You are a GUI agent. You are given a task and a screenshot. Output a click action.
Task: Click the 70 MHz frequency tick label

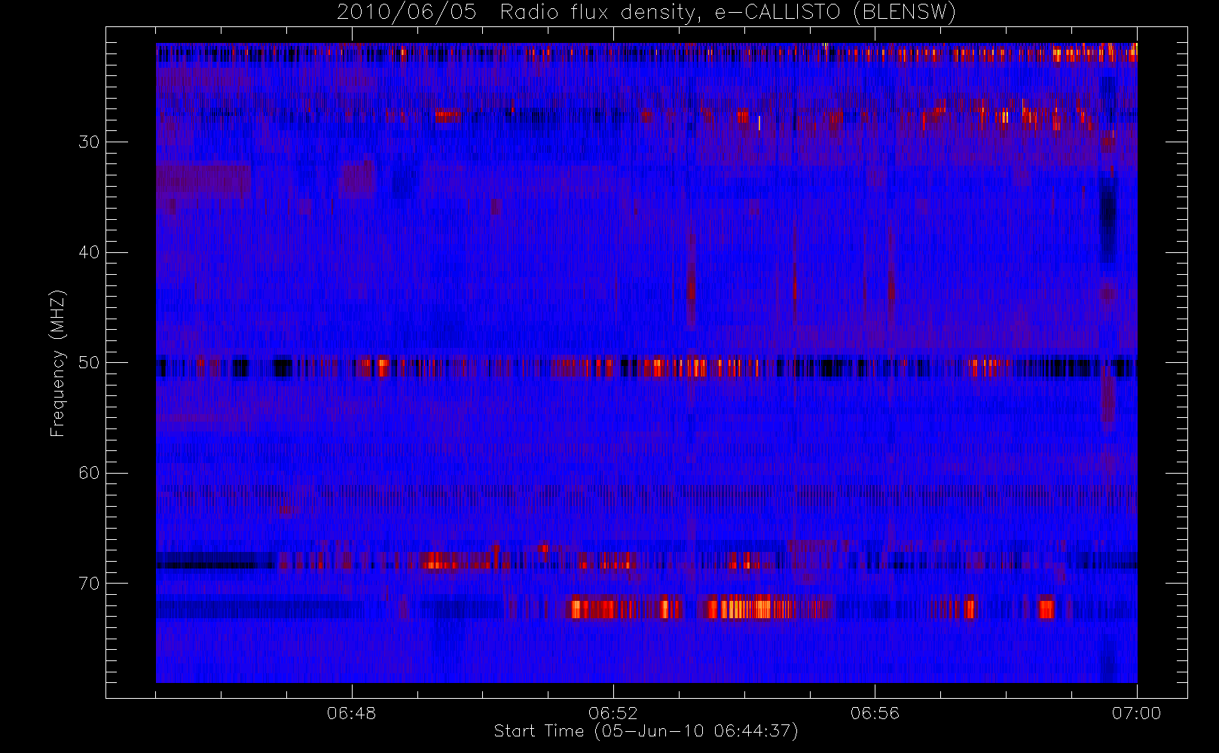point(89,584)
